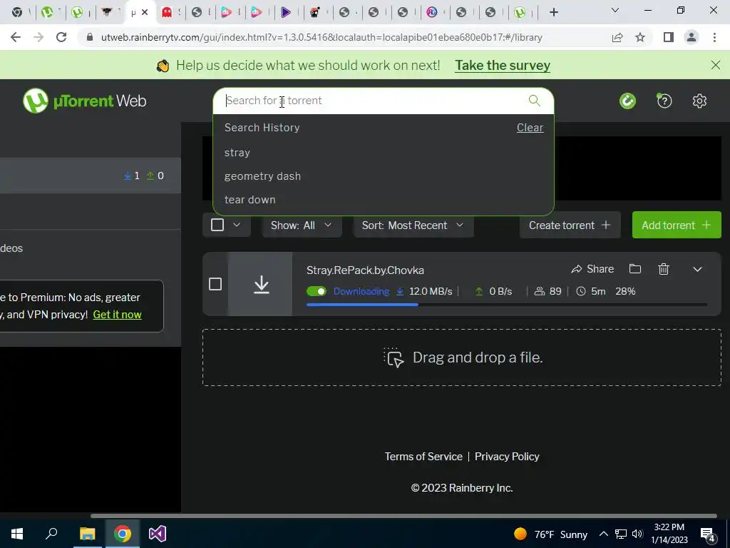Click the Drag and drop a file area
The width and height of the screenshot is (730, 548).
[x=461, y=357]
